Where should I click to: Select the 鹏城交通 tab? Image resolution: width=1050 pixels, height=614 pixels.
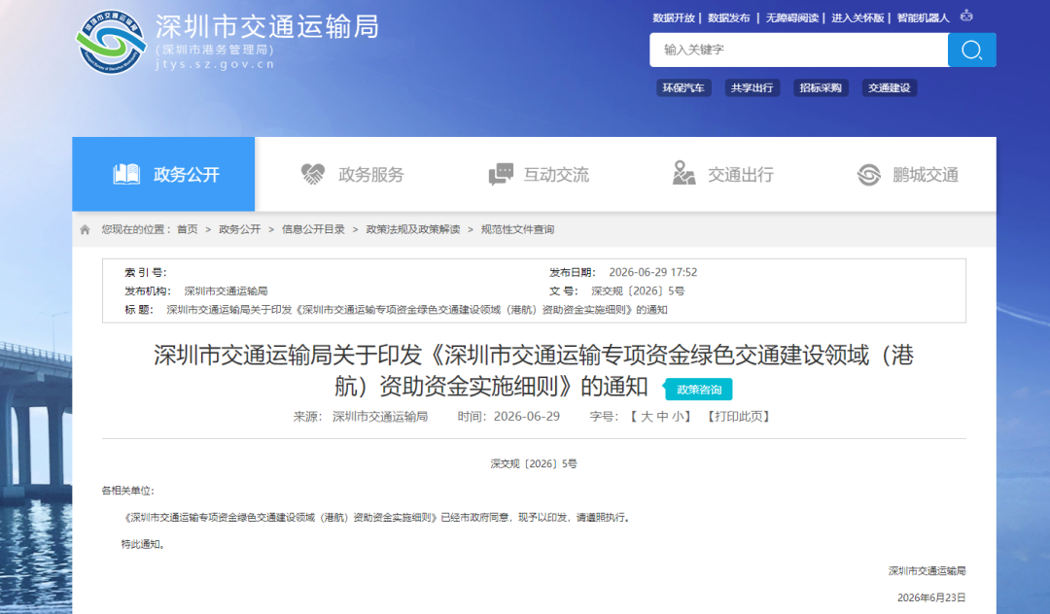(907, 175)
